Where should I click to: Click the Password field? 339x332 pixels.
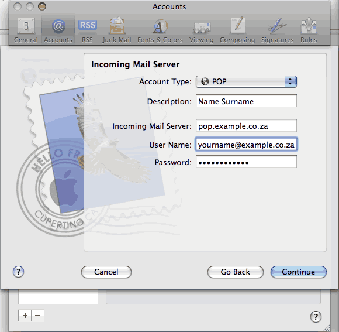[246, 162]
